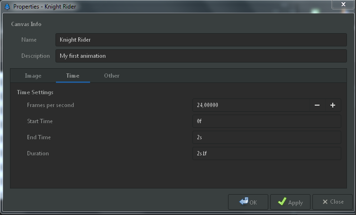Viewport: 356px width, 215px height.
Task: Decrease frames per second with the minus button
Action: coord(317,105)
